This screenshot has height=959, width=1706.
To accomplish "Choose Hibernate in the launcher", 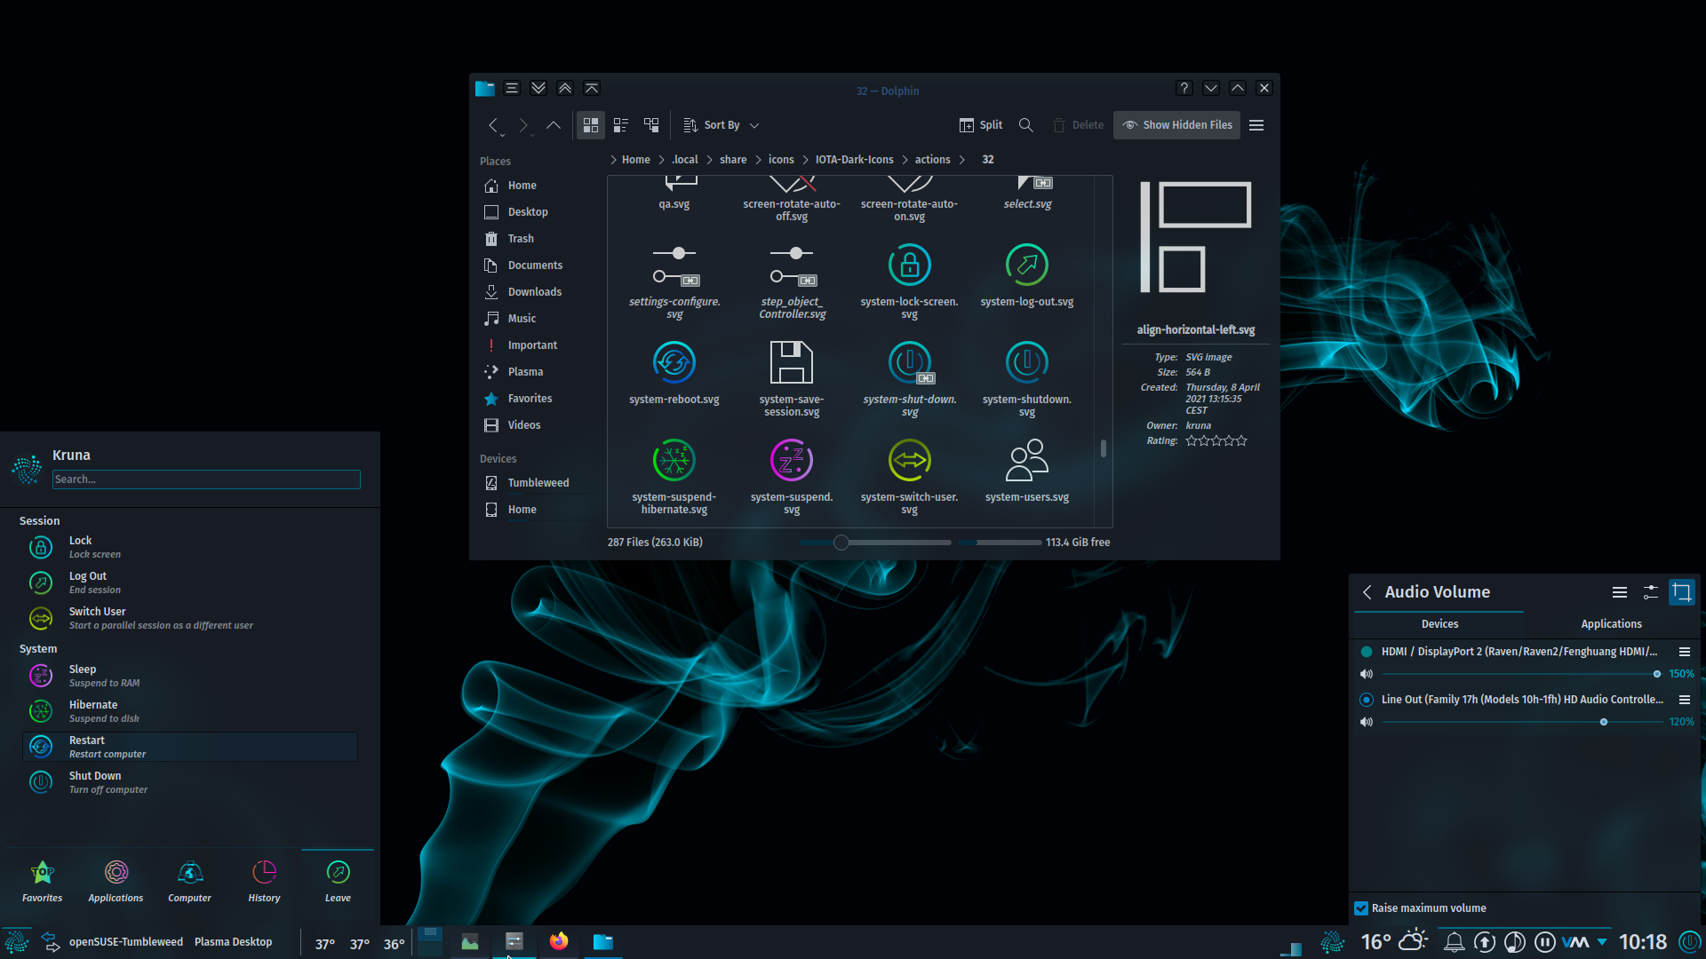I will (190, 711).
